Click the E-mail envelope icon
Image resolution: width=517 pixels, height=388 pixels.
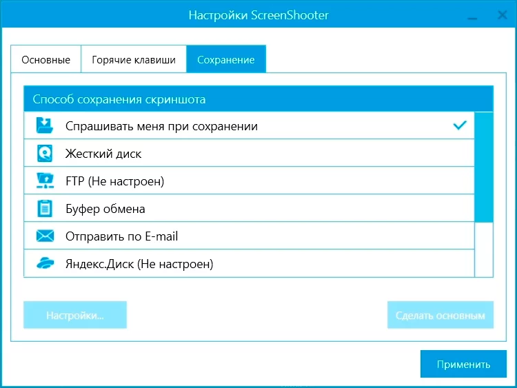coord(45,236)
